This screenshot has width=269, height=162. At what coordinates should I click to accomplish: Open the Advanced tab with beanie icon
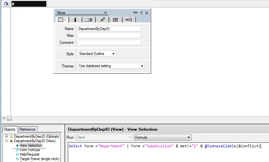point(115,20)
